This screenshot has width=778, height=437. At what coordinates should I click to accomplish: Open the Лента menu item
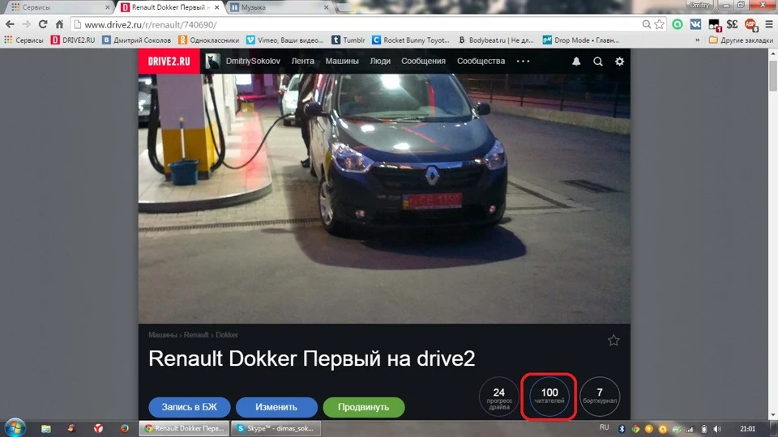coord(302,62)
